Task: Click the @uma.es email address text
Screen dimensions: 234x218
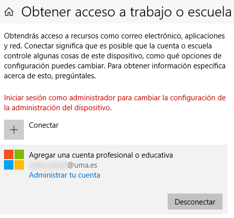Action: [x=82, y=165]
